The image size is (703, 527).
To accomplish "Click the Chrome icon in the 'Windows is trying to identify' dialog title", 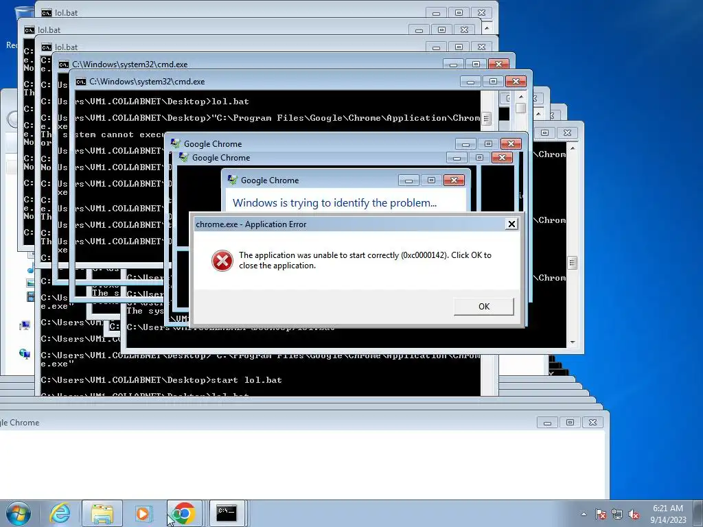I will click(x=232, y=180).
